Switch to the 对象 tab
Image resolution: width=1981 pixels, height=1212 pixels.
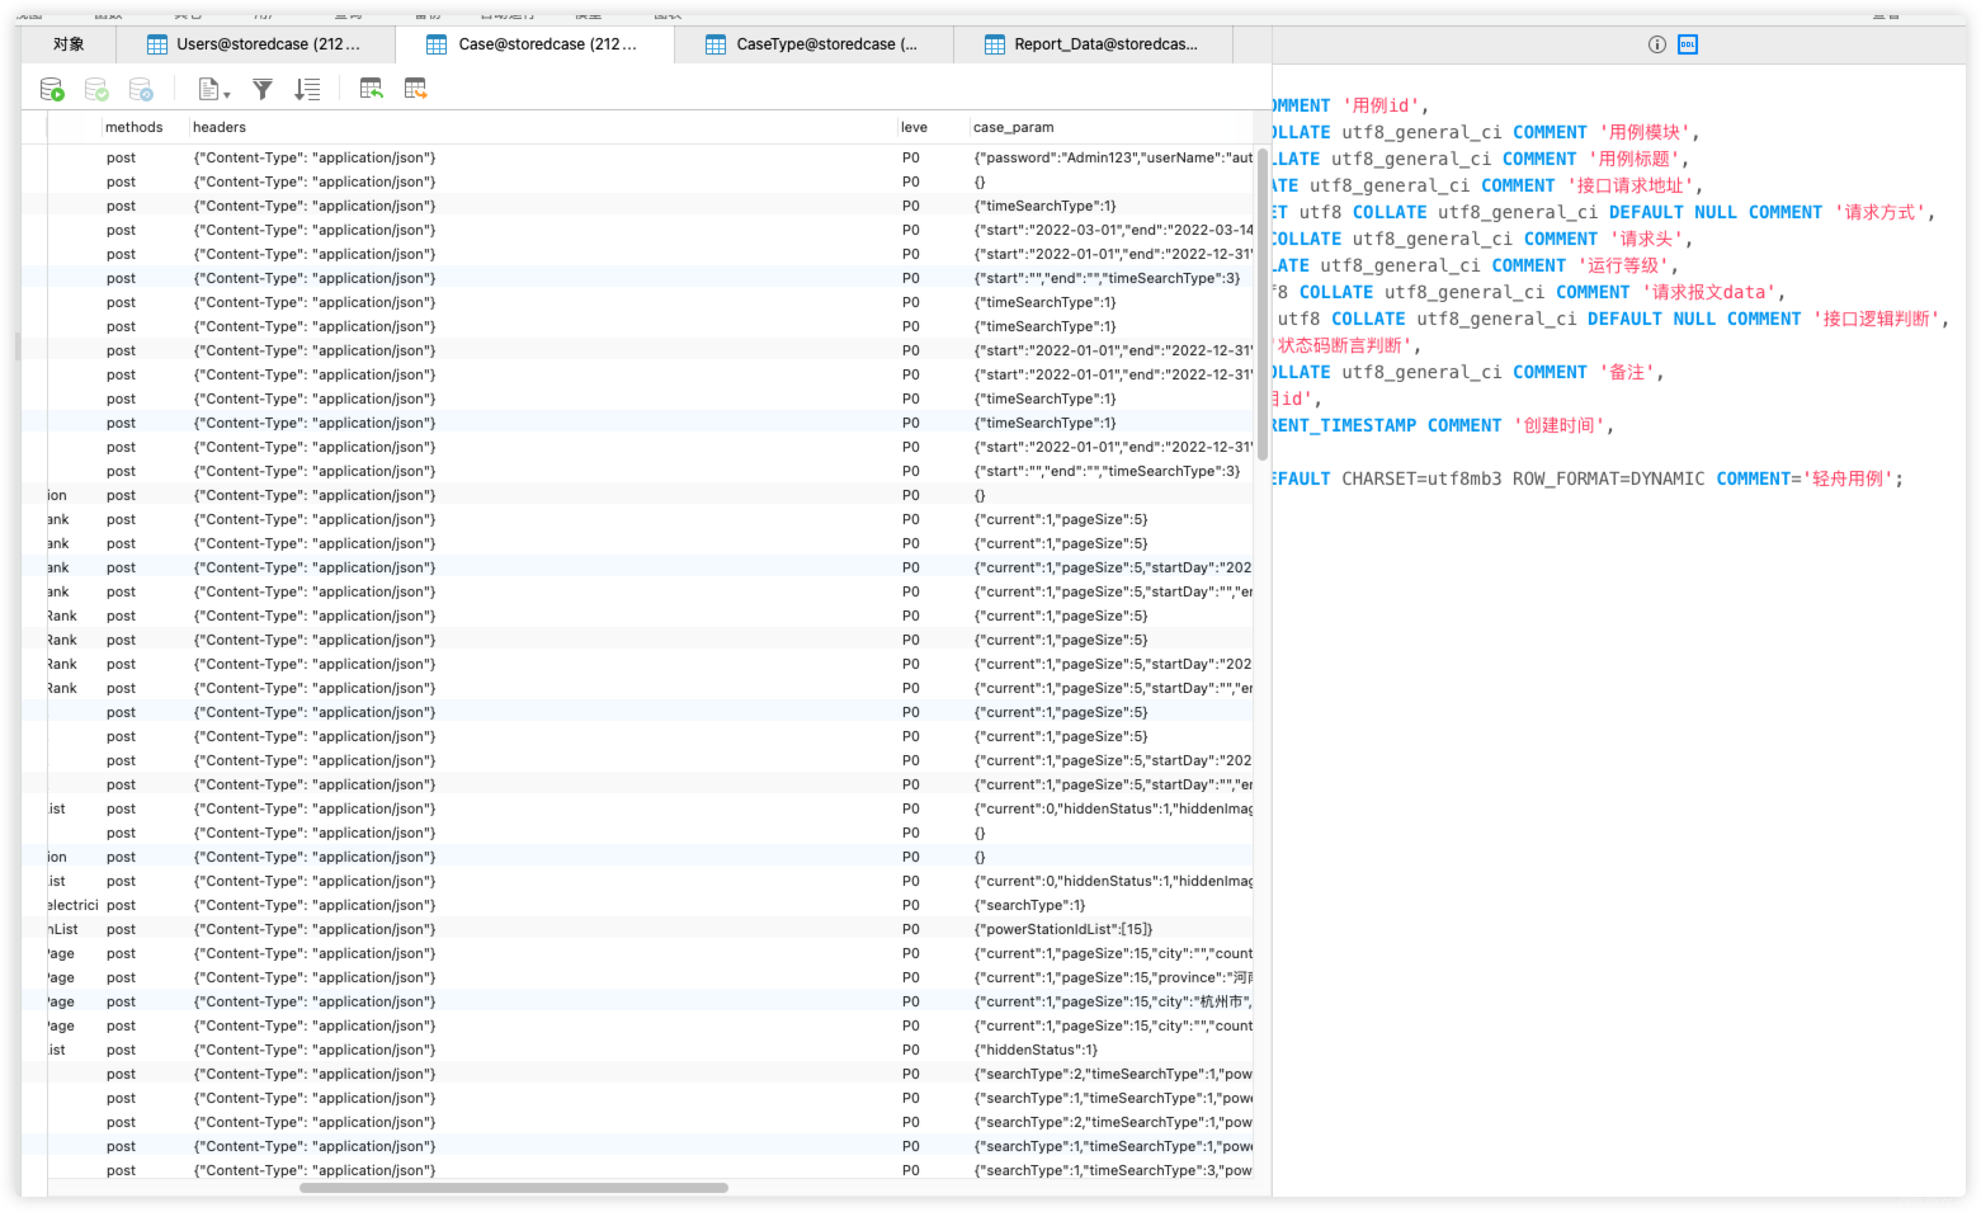[69, 44]
